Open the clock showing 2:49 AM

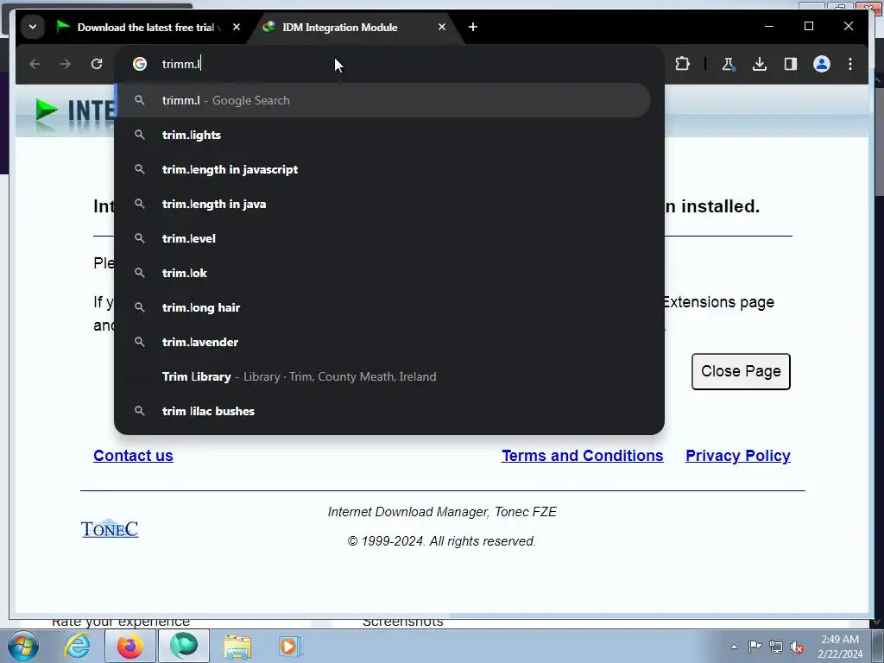pos(840,647)
